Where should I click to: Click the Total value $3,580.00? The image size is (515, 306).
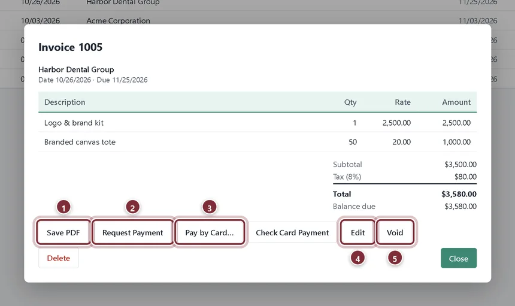(459, 194)
